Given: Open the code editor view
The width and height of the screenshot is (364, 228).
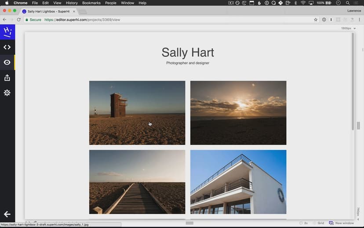Looking at the screenshot, I should 7,47.
